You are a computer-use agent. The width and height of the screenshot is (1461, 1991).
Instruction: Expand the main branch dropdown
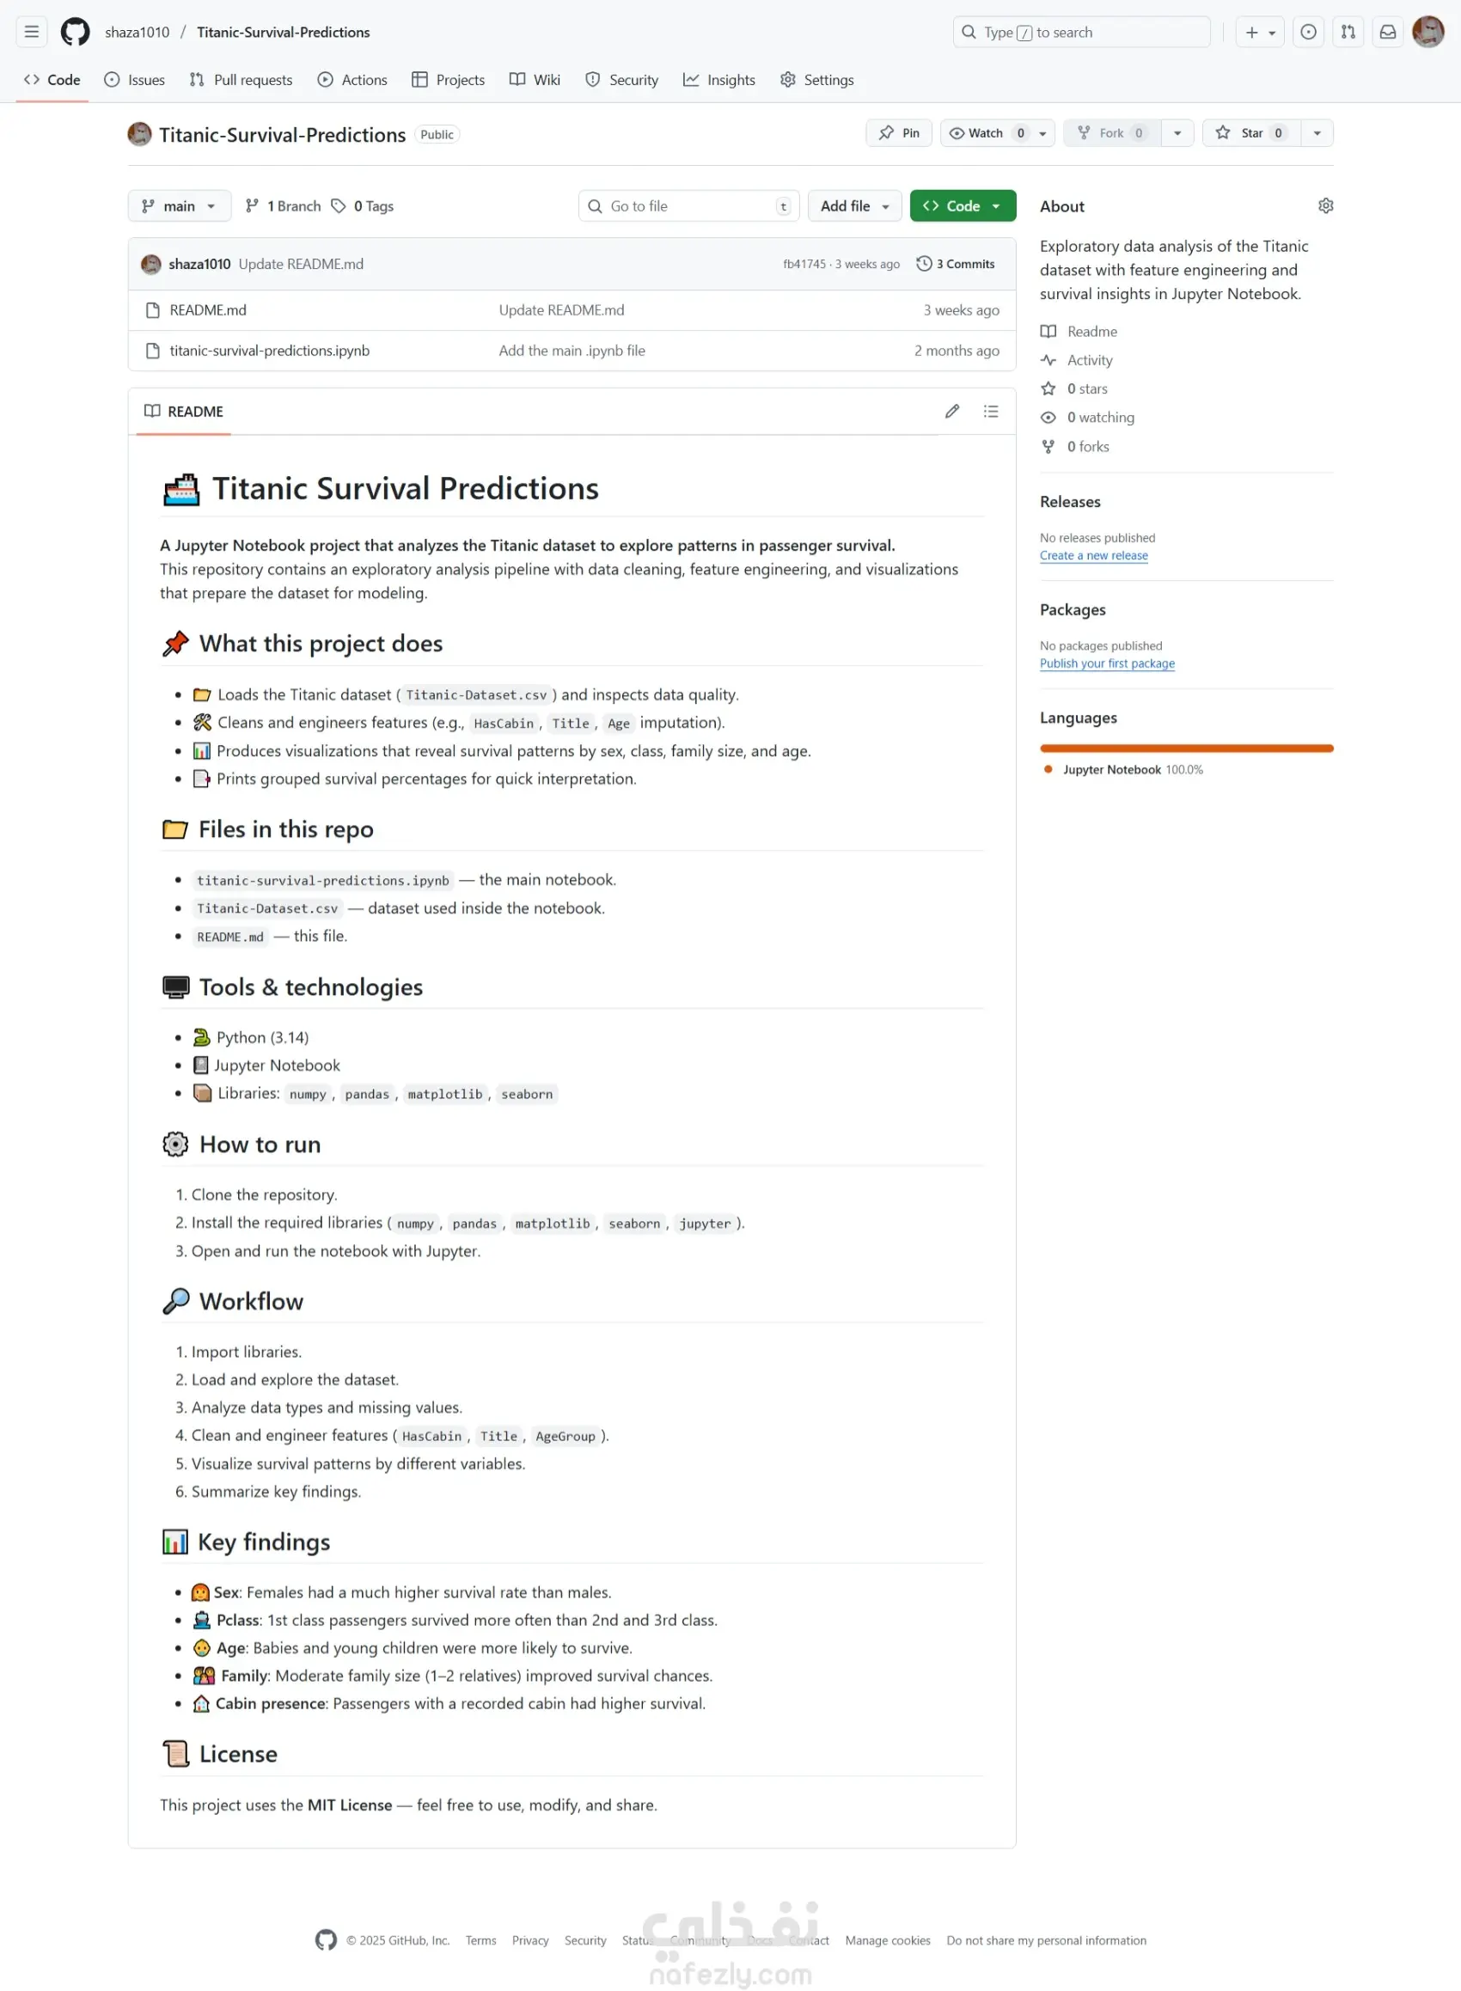(179, 206)
